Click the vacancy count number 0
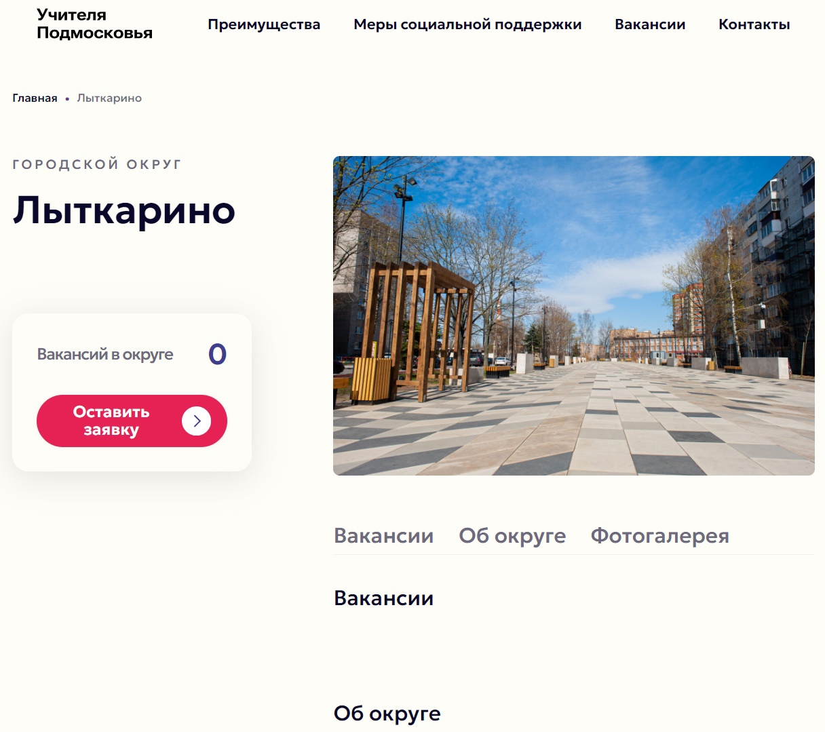Image resolution: width=825 pixels, height=732 pixels. click(x=217, y=354)
